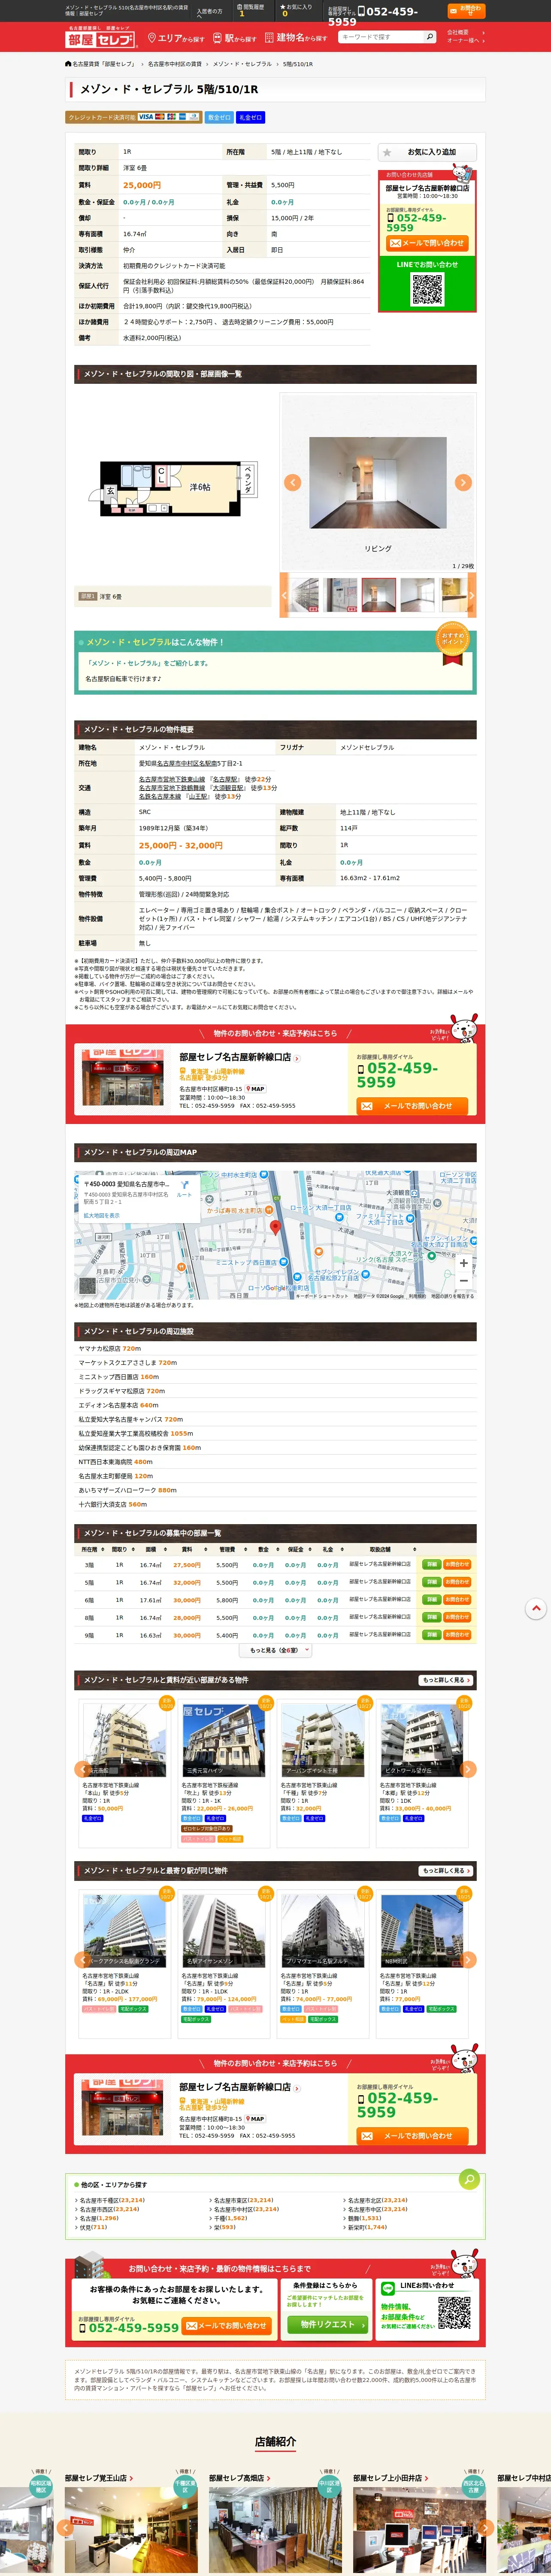The width and height of the screenshot is (551, 2576).
Task: Previous arrow in same-station properties carousel
Action: pyautogui.click(x=83, y=1959)
